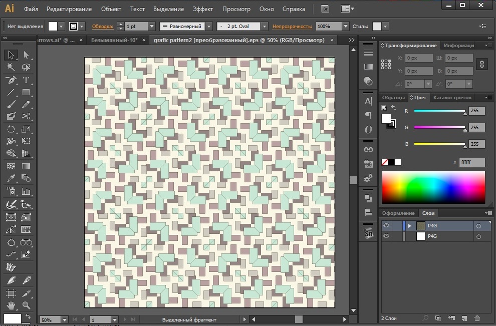
Task: Select the Hand tool
Action: pyautogui.click(x=11, y=305)
